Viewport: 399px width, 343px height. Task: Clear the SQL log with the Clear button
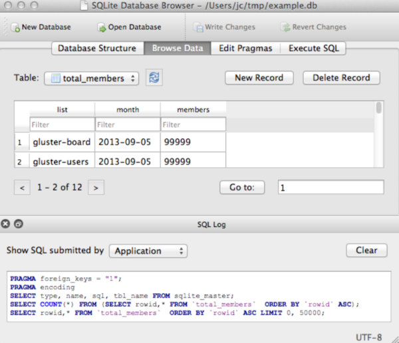(366, 250)
